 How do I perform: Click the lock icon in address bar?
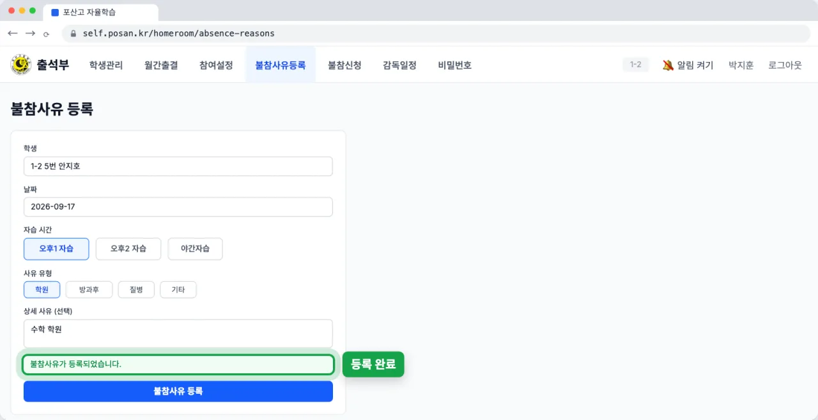73,33
